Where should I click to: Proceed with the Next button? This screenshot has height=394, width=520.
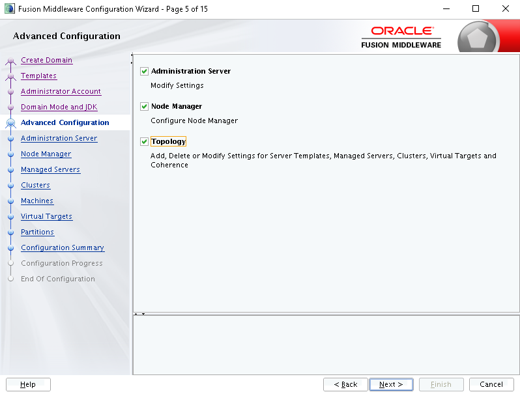pos(391,384)
